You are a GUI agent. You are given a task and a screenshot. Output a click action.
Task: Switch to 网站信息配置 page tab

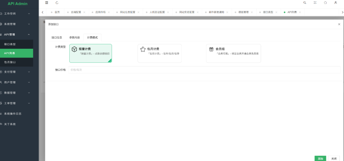coord(128,12)
